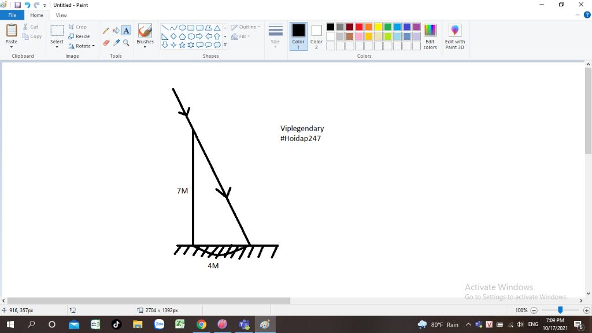The width and height of the screenshot is (592, 333).
Task: Select the Magnifier tool
Action: pyautogui.click(x=126, y=43)
